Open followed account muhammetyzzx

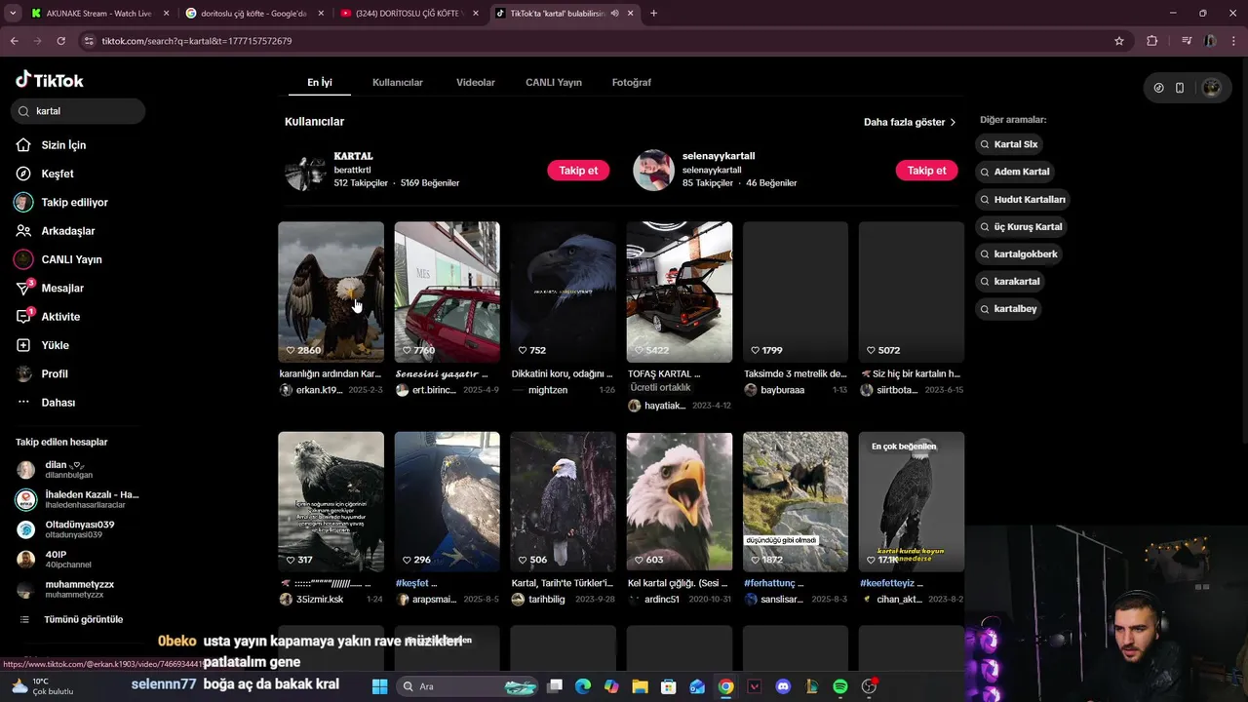pos(76,590)
